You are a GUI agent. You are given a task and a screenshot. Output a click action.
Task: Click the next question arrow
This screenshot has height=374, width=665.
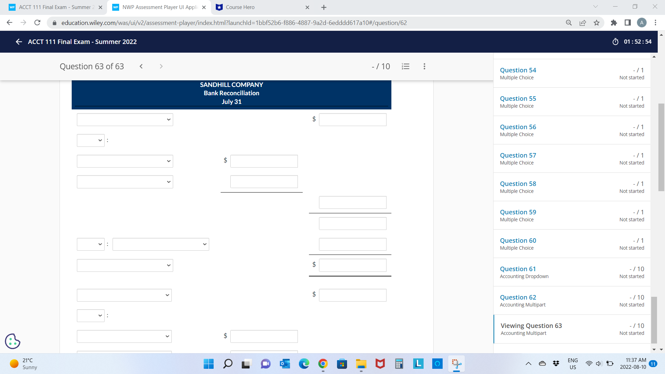tap(161, 66)
